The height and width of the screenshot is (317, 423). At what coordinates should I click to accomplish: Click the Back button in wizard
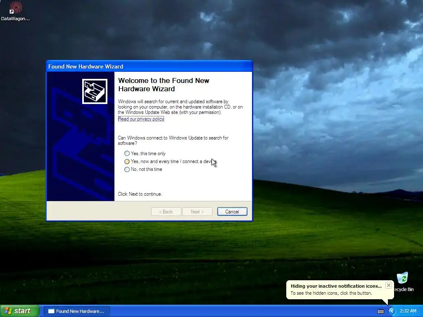166,212
